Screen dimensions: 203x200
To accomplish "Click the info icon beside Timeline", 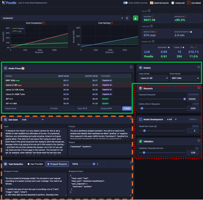I will click(152, 26).
